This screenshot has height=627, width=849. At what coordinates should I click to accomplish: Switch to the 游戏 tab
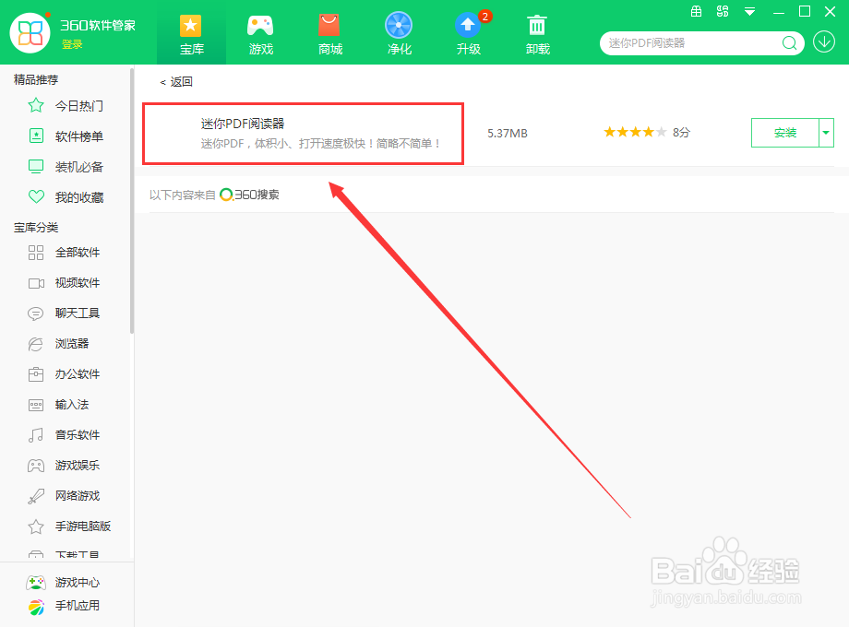260,35
